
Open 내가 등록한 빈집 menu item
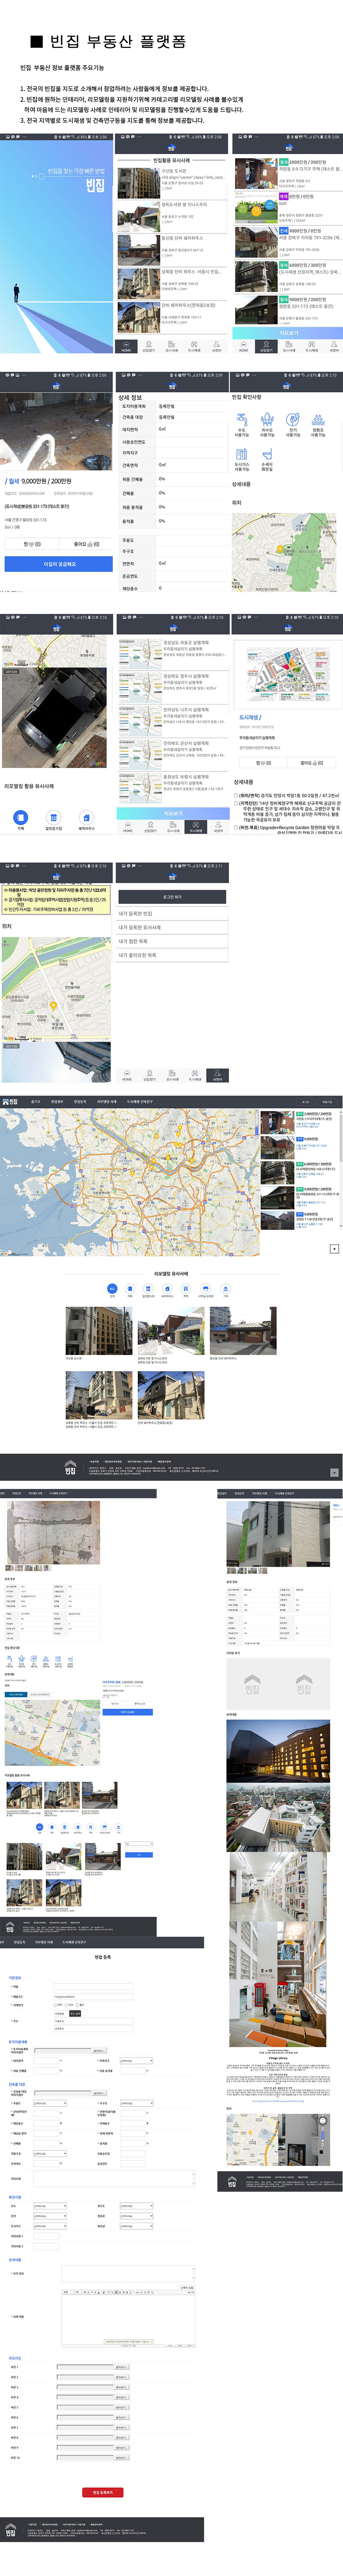(x=172, y=913)
